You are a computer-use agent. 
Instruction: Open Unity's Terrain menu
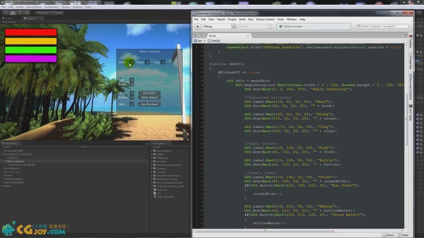click(x=66, y=7)
